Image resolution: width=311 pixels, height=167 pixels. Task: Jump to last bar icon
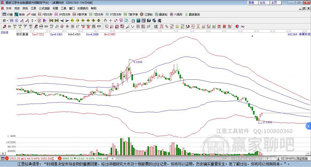[57, 21]
